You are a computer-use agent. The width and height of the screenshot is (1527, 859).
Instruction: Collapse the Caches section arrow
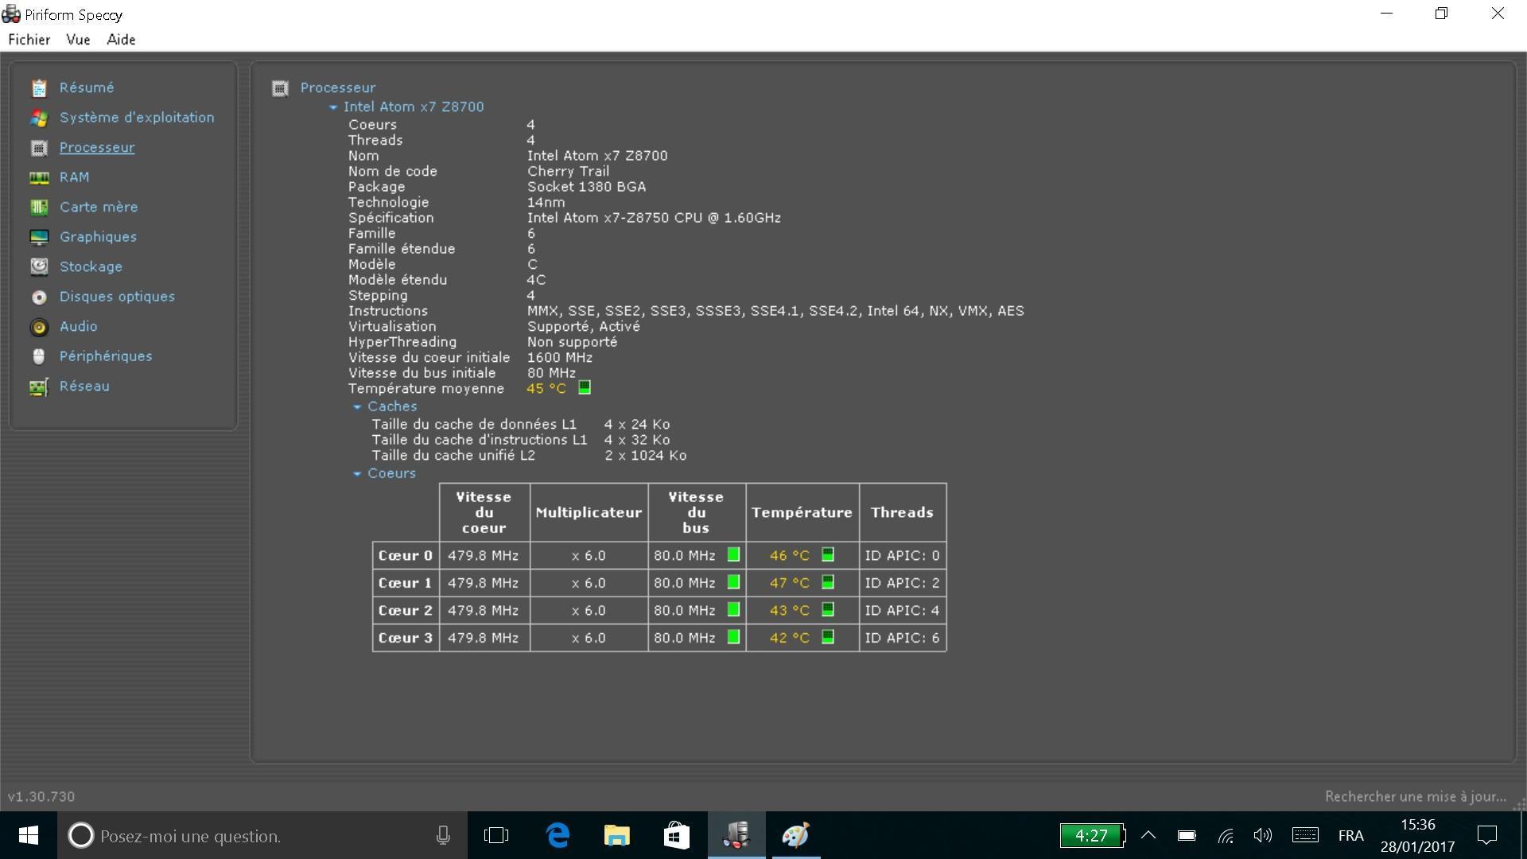[357, 407]
